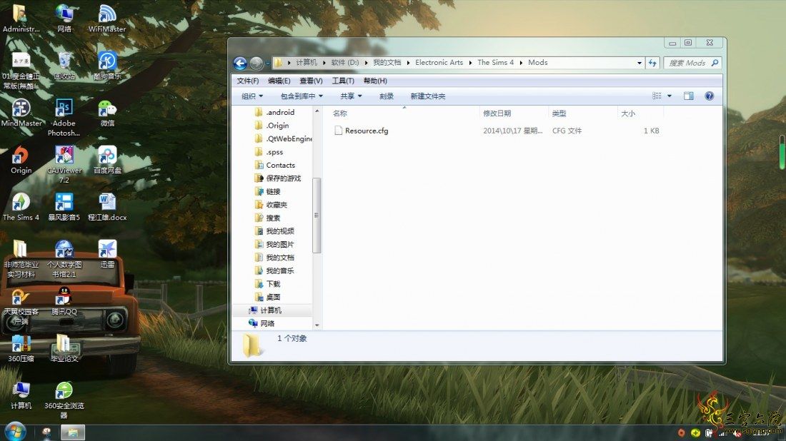Select the CAJViewer 7.2 desktop icon
Viewport: 786px width, 441px height.
click(64, 165)
